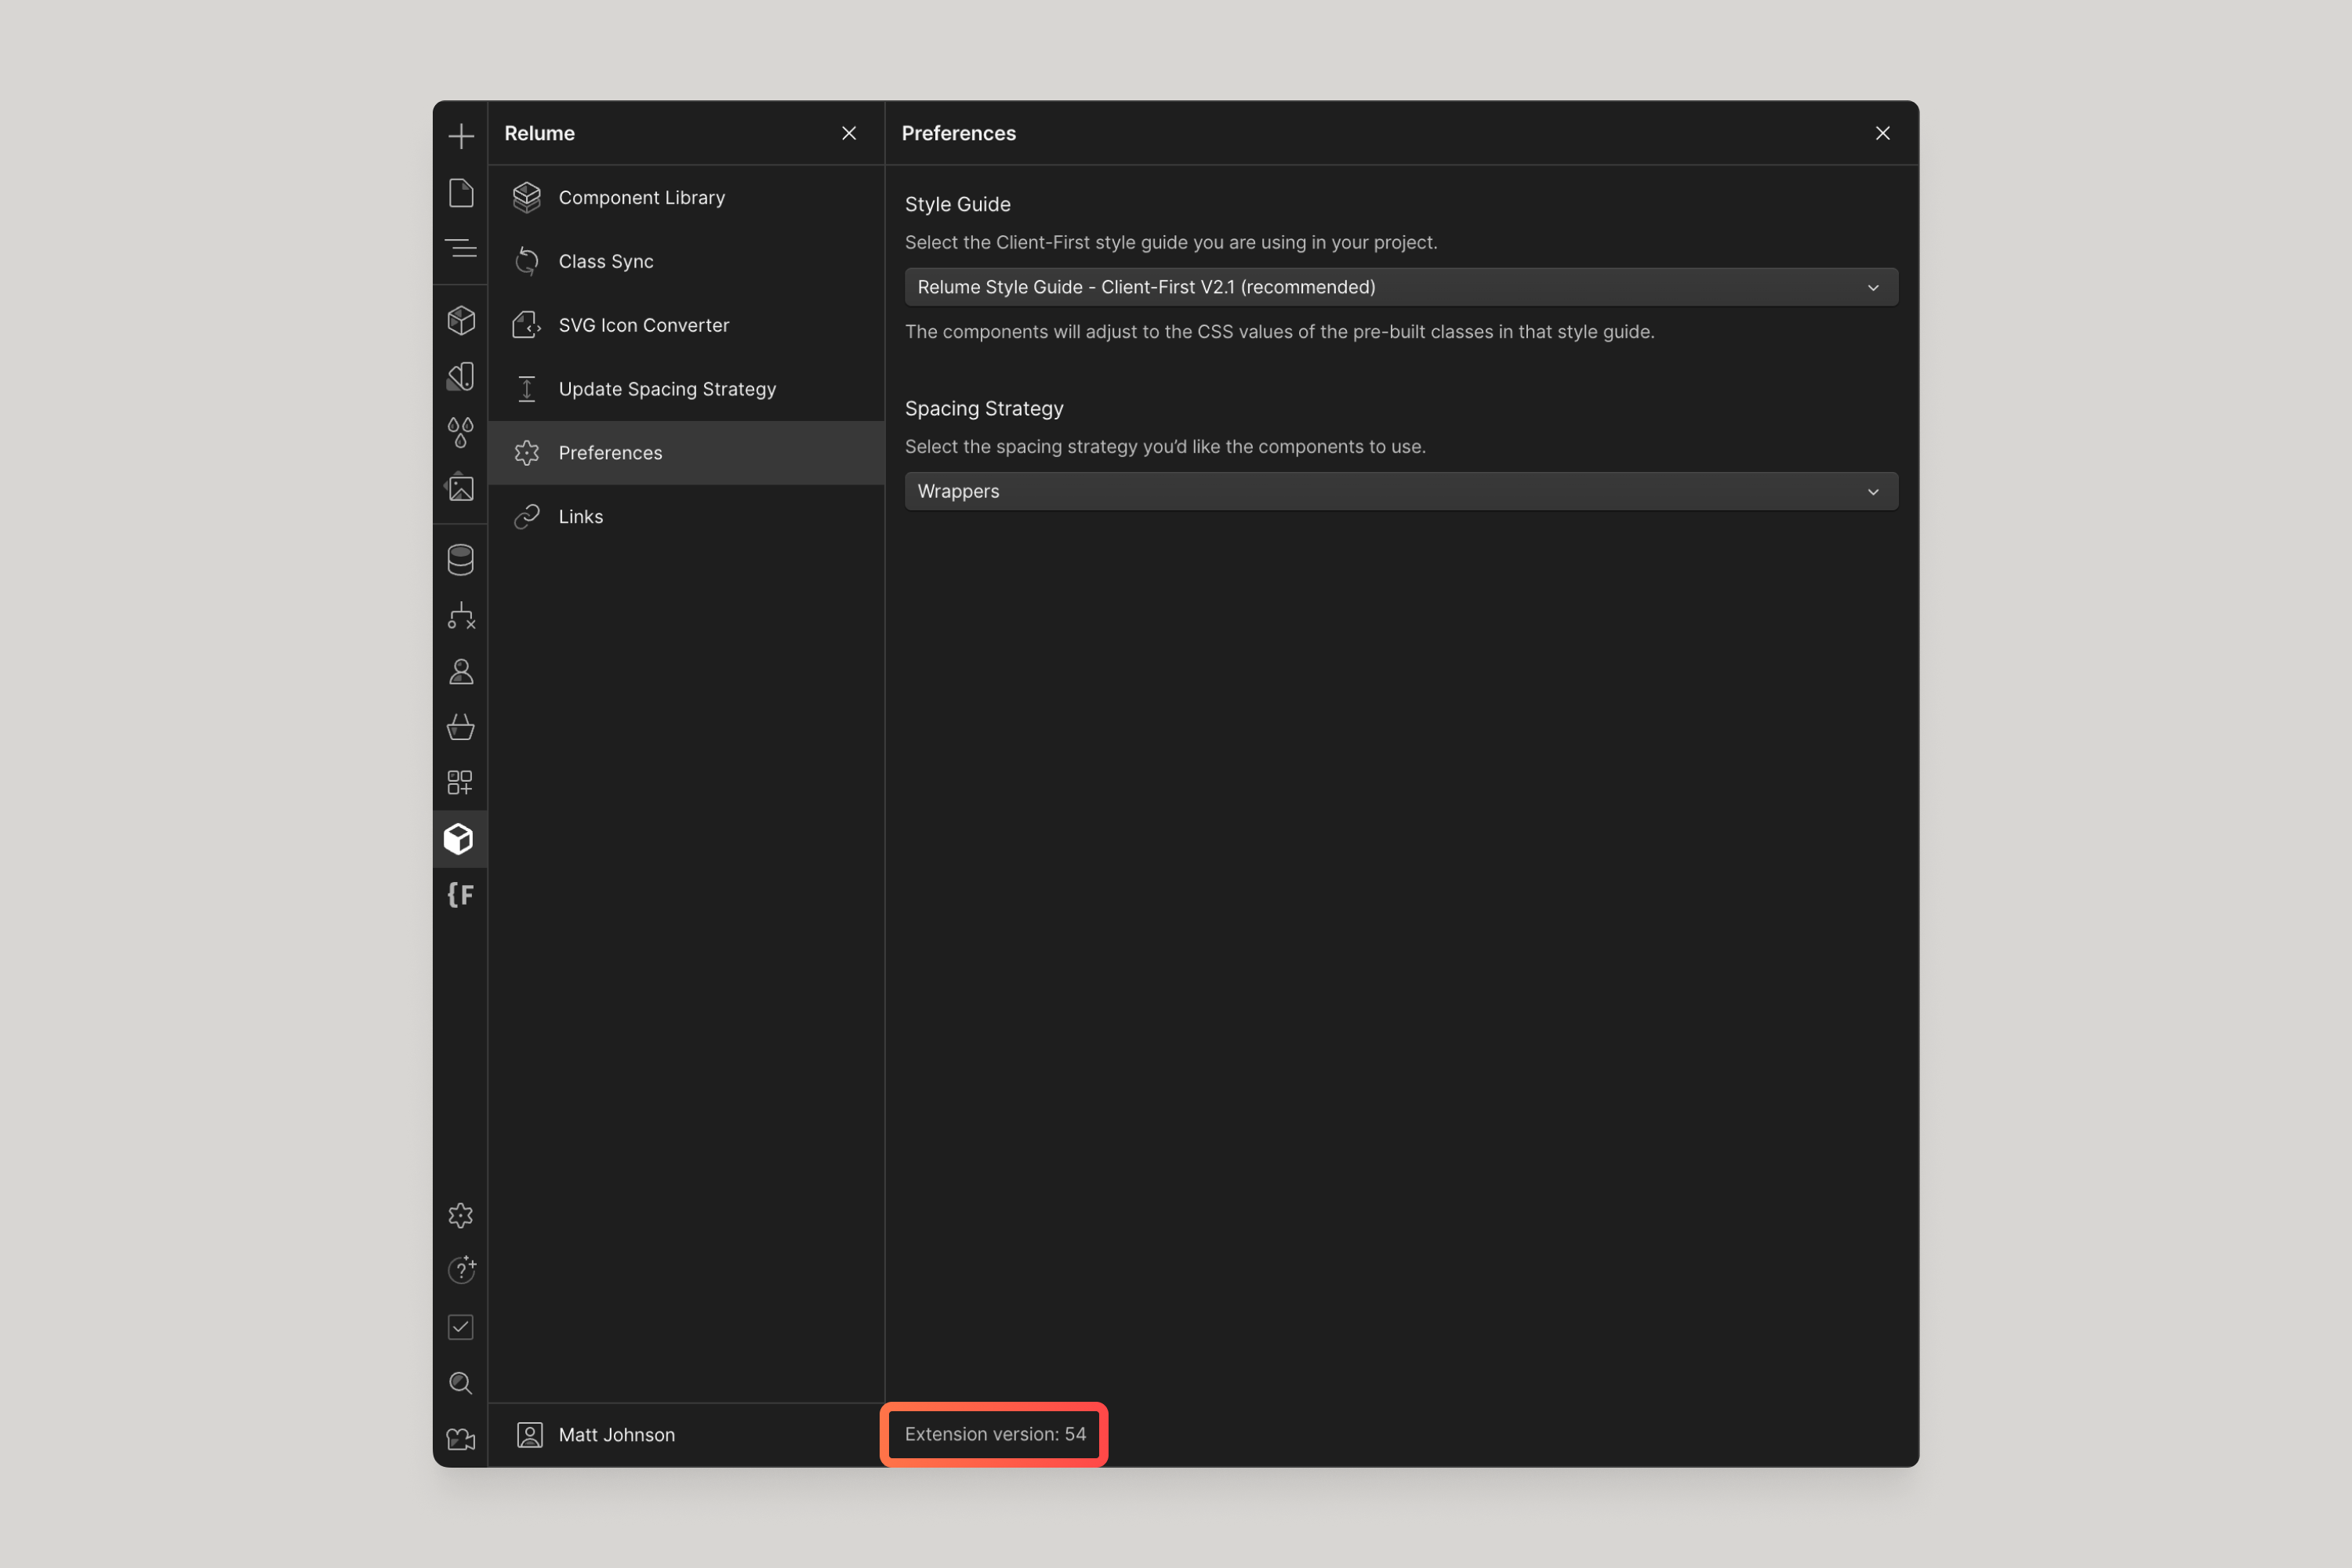Select Preferences in Relume menu

pyautogui.click(x=686, y=453)
